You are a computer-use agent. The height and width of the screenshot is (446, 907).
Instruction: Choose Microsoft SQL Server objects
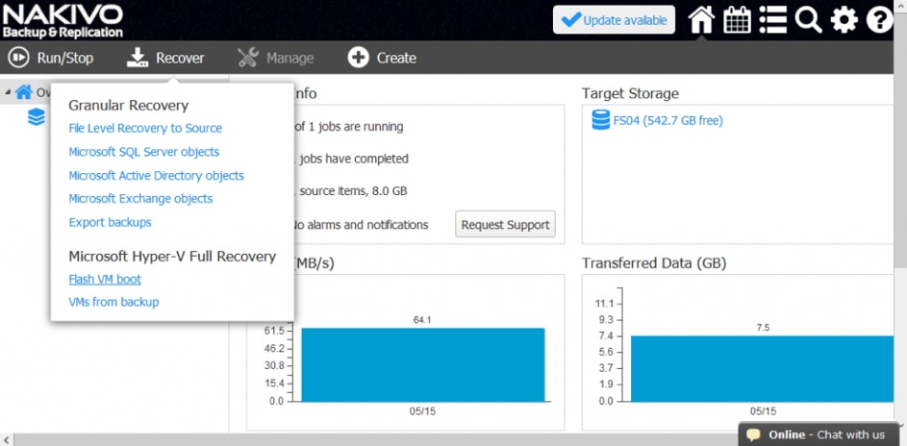[144, 152]
